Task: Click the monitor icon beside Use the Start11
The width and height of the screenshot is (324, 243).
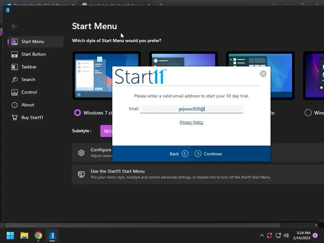Action: [x=81, y=174]
